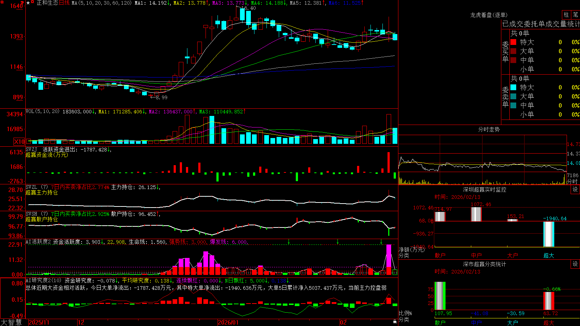Click the 超赢散户持仓 label
This screenshot has height=326, width=580.
pos(42,219)
